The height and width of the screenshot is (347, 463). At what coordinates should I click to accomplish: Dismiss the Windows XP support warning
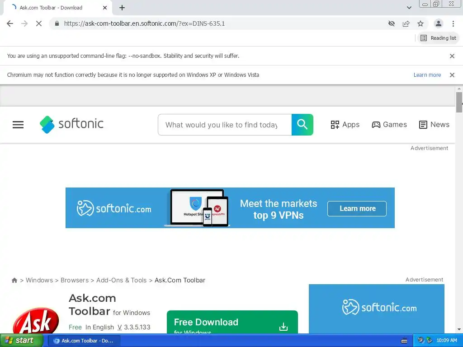[452, 75]
